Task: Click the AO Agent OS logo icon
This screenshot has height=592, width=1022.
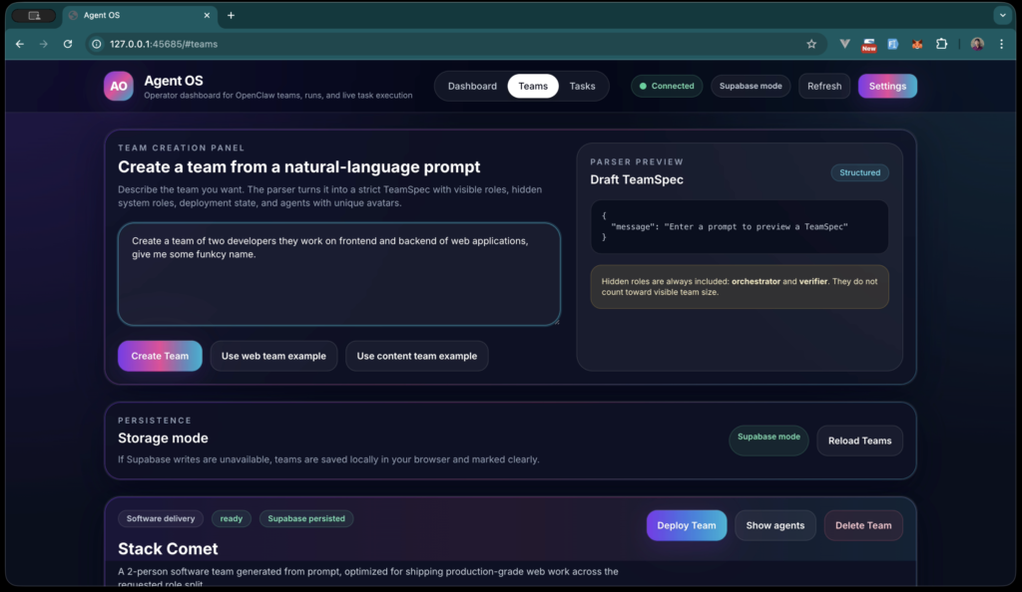Action: 119,86
